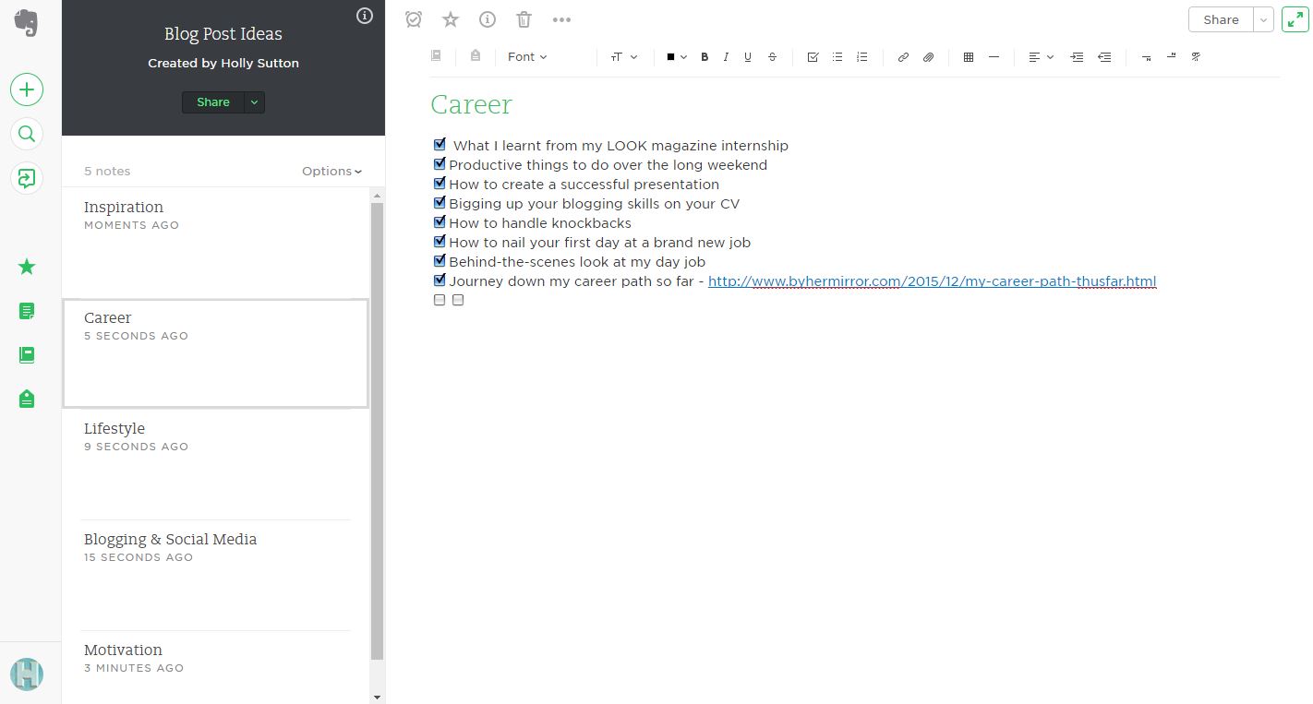Open the Blogging & Social Media note
The width and height of the screenshot is (1313, 704).
[216, 575]
